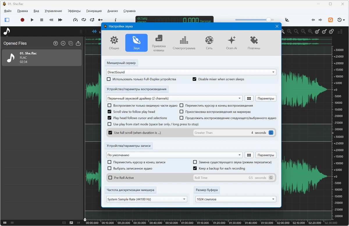Select the 01. She.flac file entry
349x226 pixels.
point(42,58)
